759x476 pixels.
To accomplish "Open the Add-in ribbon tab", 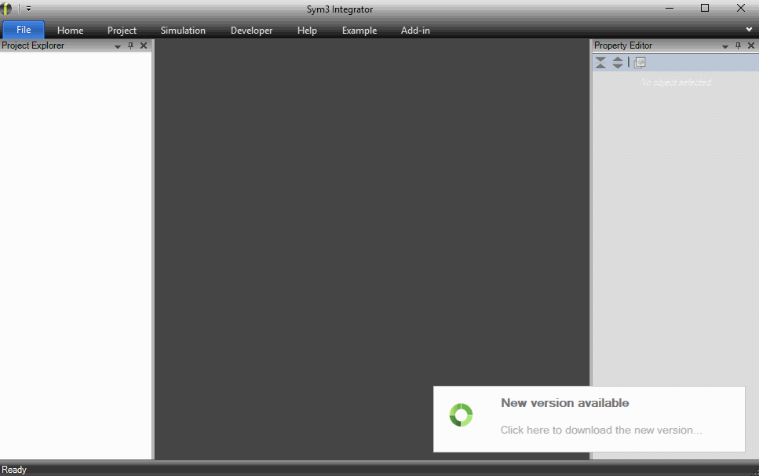I will 415,31.
